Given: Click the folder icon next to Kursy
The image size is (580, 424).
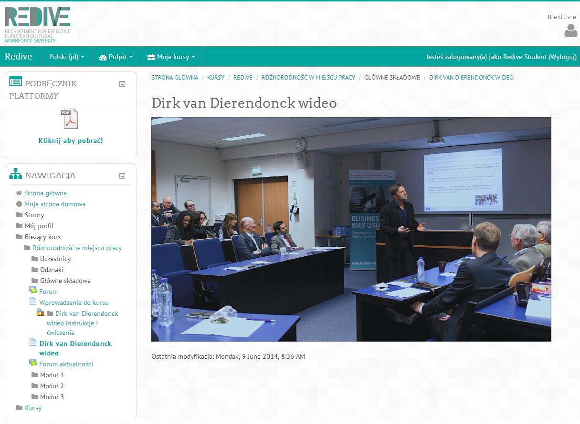Looking at the screenshot, I should [19, 408].
